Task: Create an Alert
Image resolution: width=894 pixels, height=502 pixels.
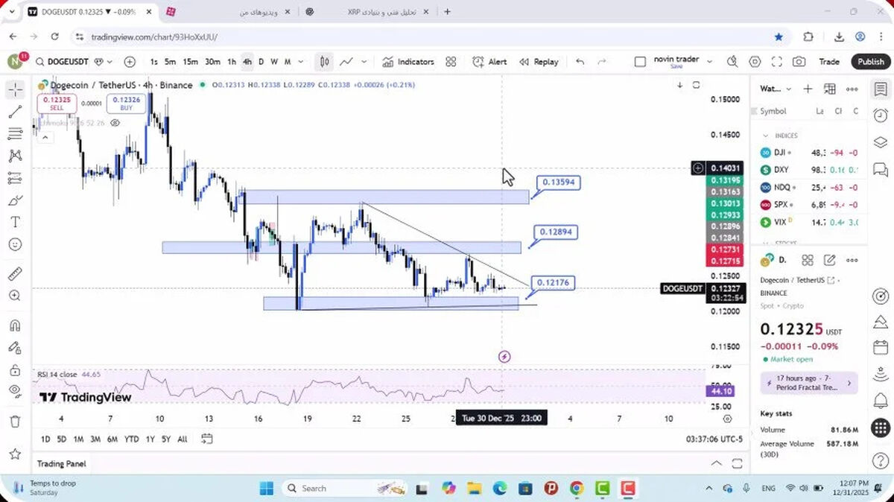Action: (489, 62)
